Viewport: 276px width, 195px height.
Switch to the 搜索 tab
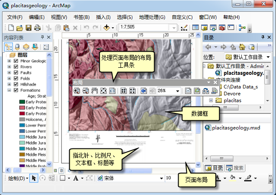[235, 168]
